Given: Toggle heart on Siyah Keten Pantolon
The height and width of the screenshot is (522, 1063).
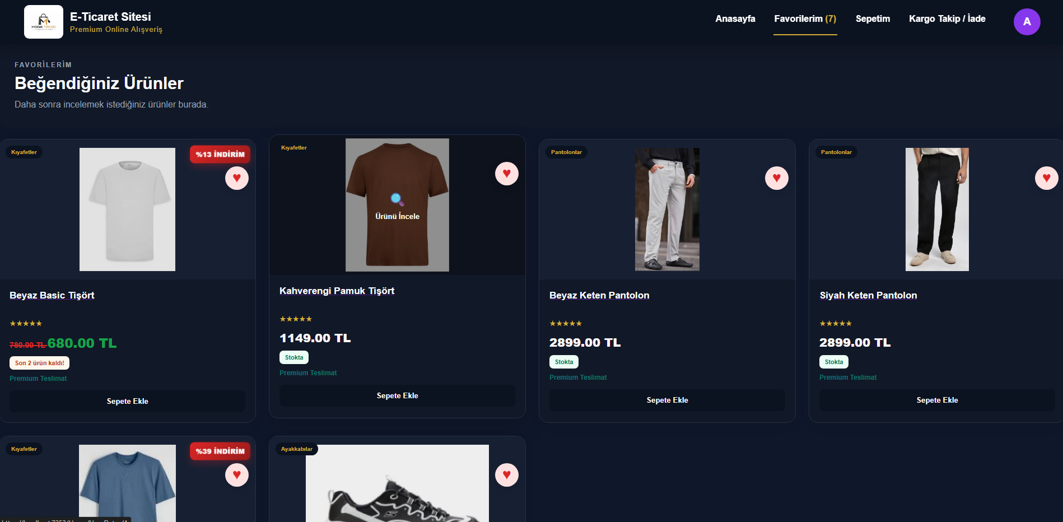Looking at the screenshot, I should coord(1047,178).
